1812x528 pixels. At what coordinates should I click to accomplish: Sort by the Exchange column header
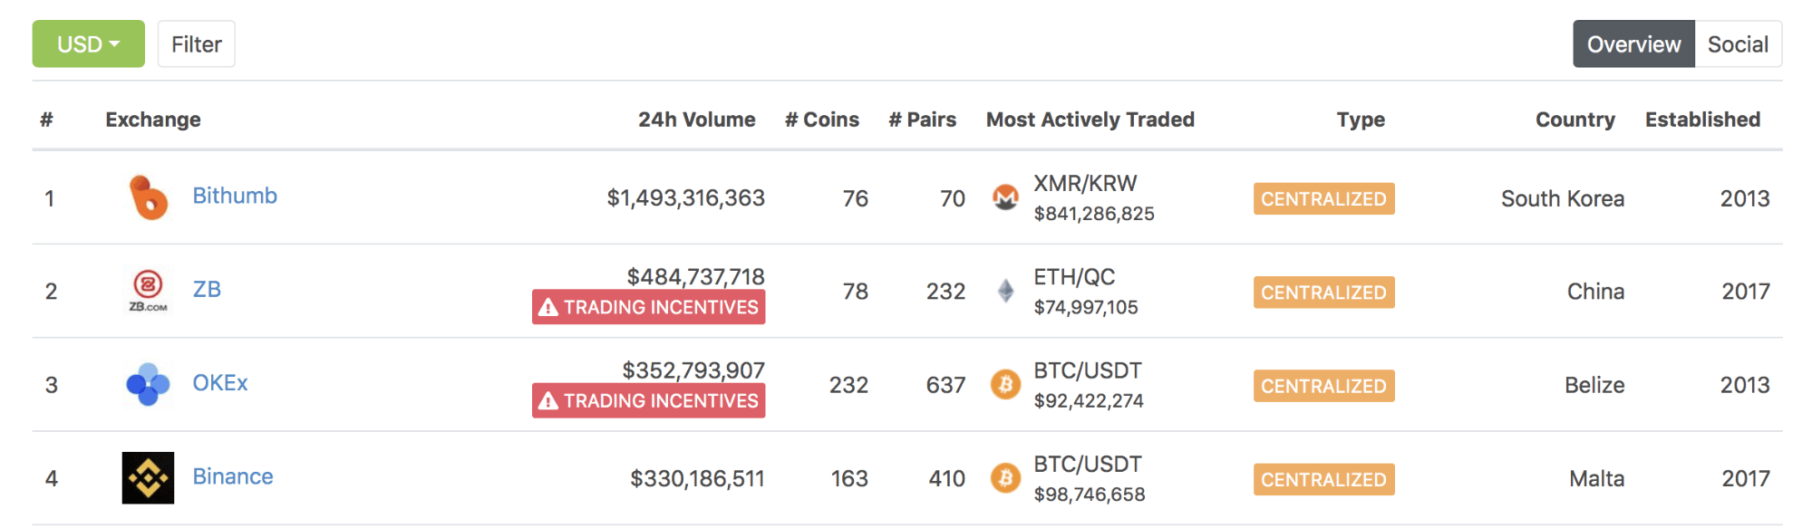pos(153,120)
